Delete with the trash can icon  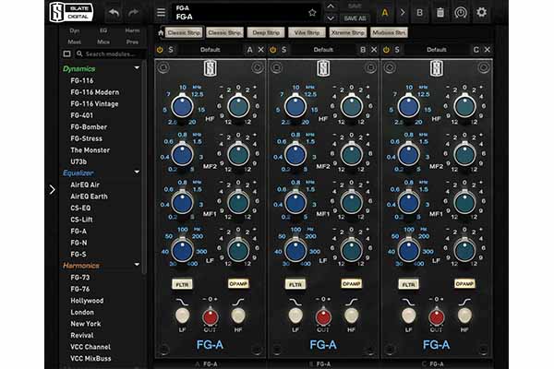(x=440, y=13)
